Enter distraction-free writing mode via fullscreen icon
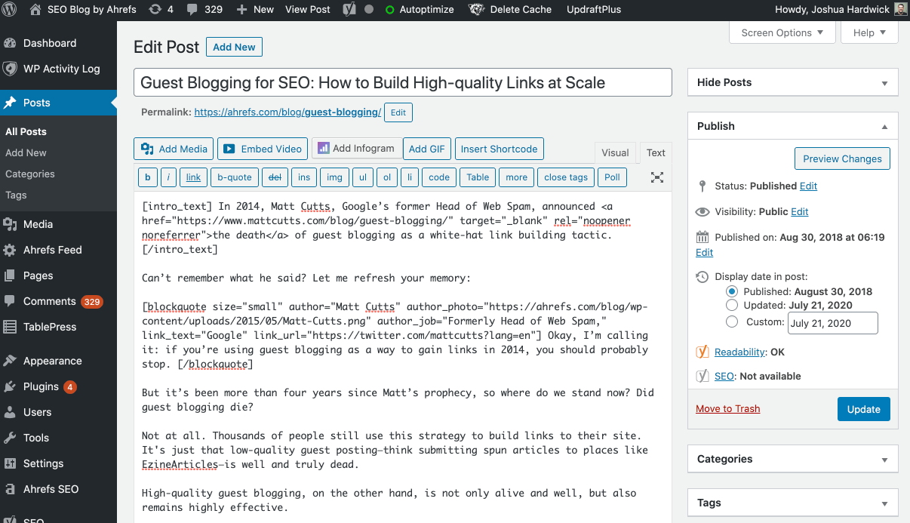The width and height of the screenshot is (910, 523). click(x=656, y=177)
